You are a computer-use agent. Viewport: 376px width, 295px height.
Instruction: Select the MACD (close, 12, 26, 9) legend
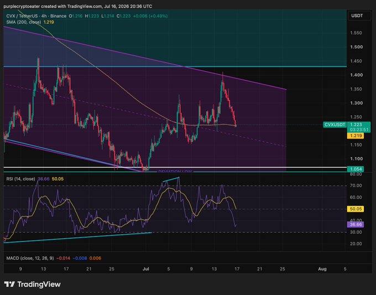[30, 258]
